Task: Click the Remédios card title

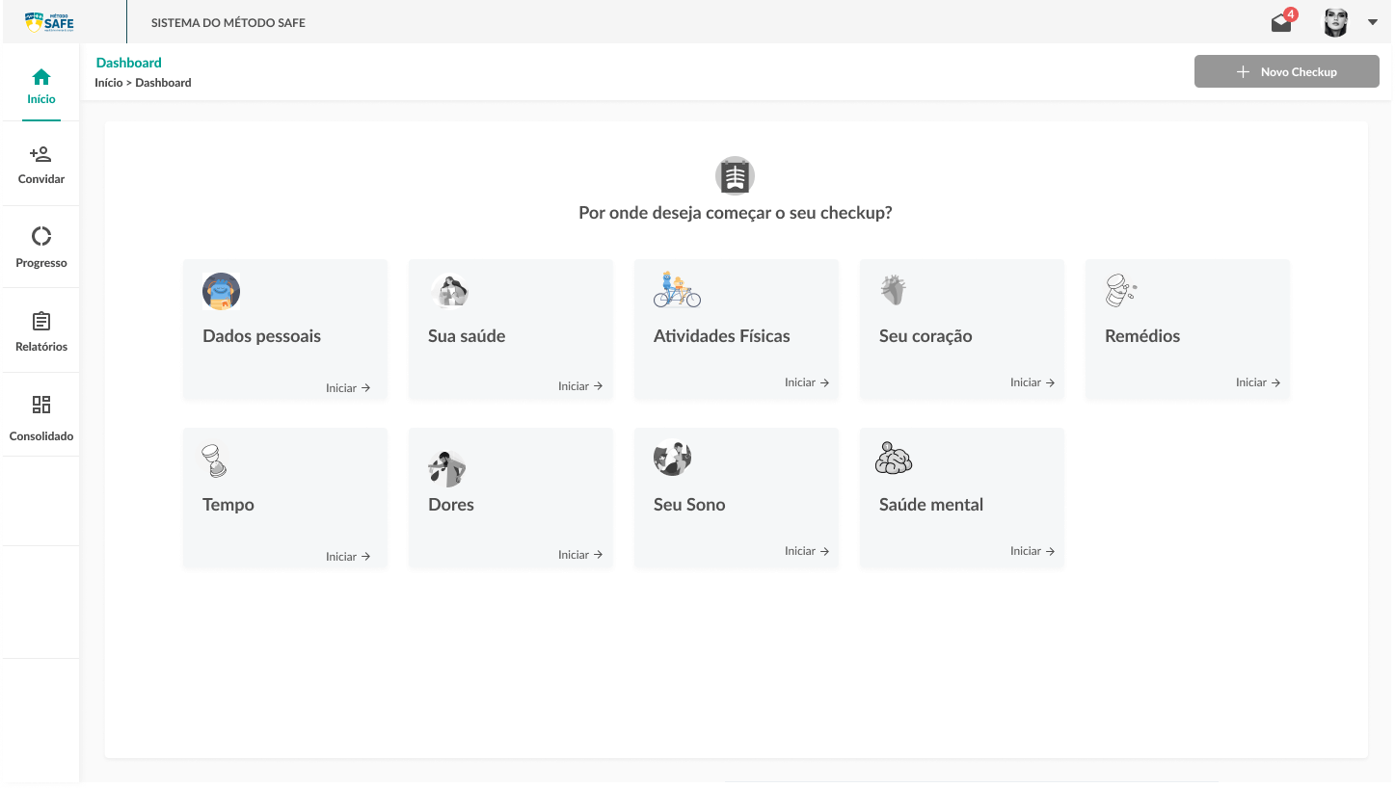Action: coord(1142,336)
